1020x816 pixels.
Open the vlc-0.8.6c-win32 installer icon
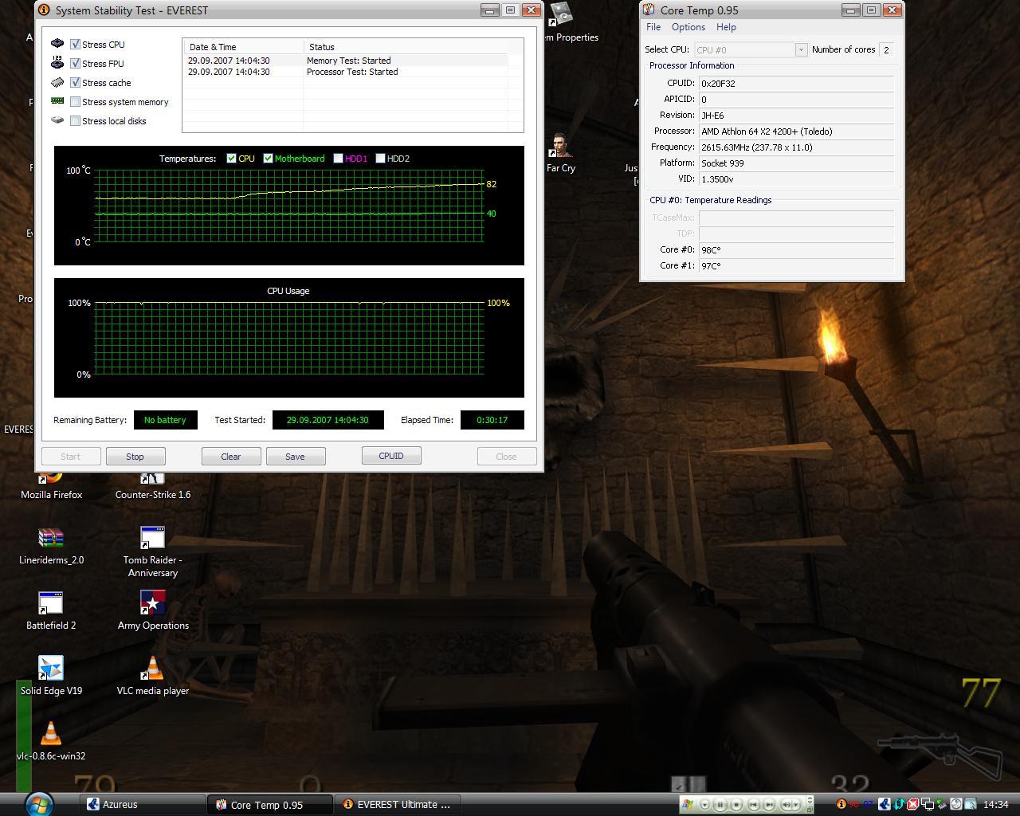coord(51,741)
